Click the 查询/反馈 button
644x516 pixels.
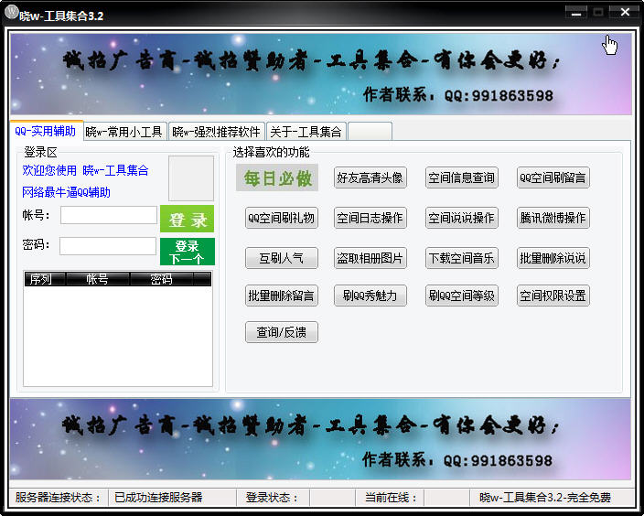(x=282, y=332)
